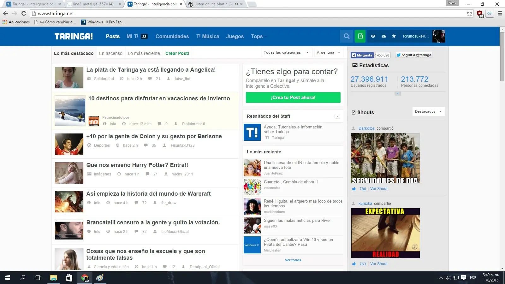
Task: Open File Explorer from taskbar
Action: coord(53,278)
